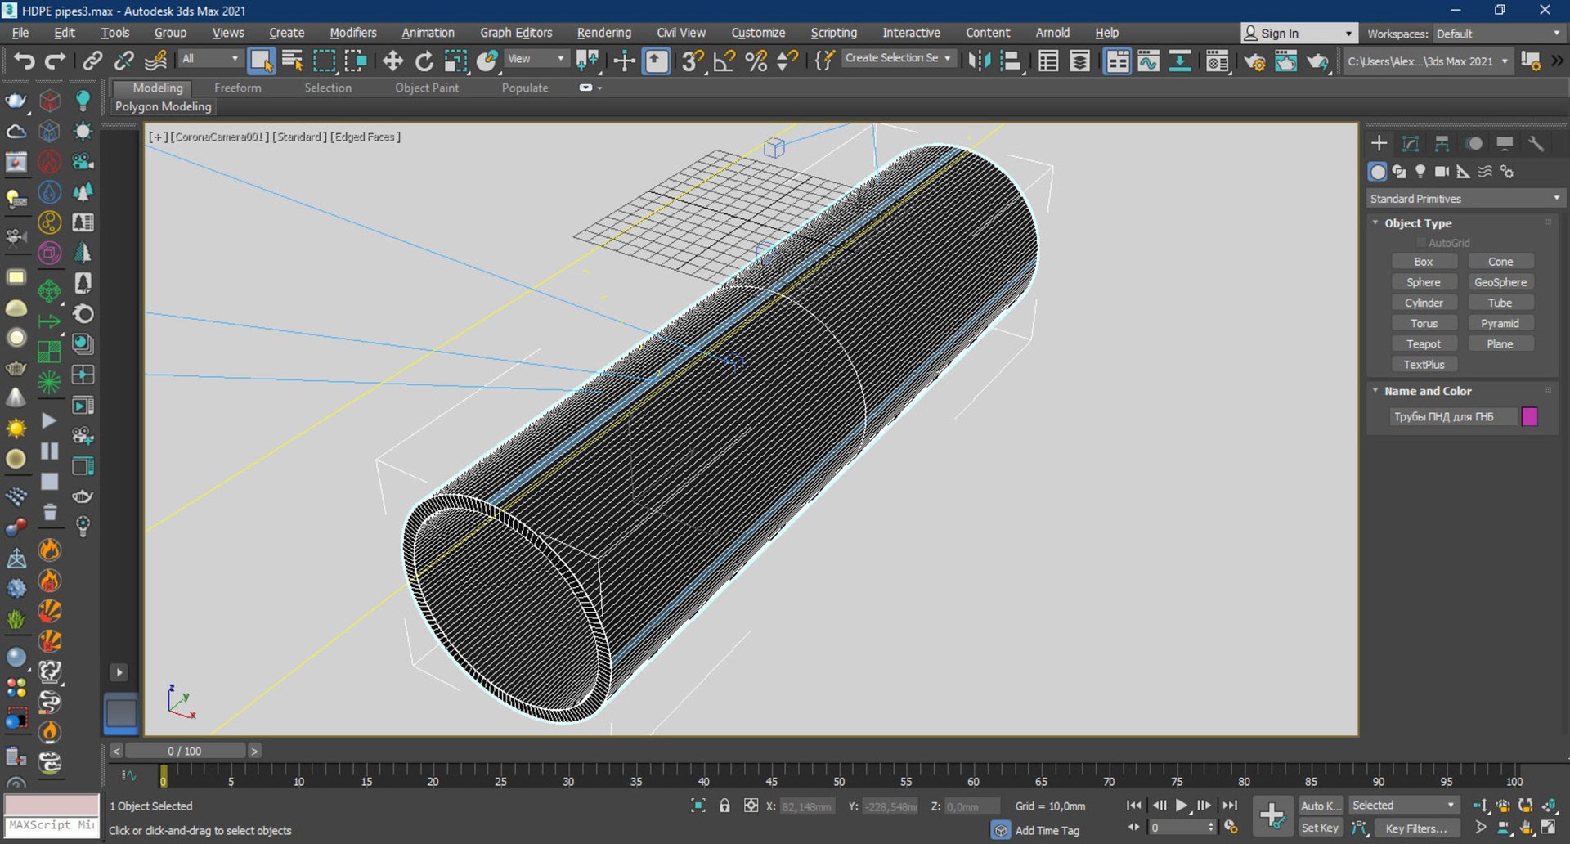Select the Cameras category icon
The image size is (1570, 844).
pyautogui.click(x=1442, y=172)
